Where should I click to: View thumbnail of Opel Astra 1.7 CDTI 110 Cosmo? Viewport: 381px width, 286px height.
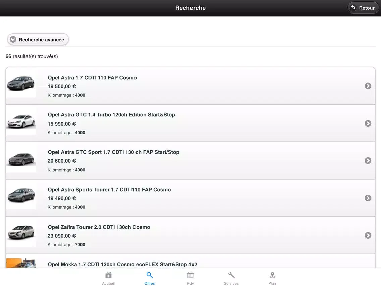[x=21, y=83]
